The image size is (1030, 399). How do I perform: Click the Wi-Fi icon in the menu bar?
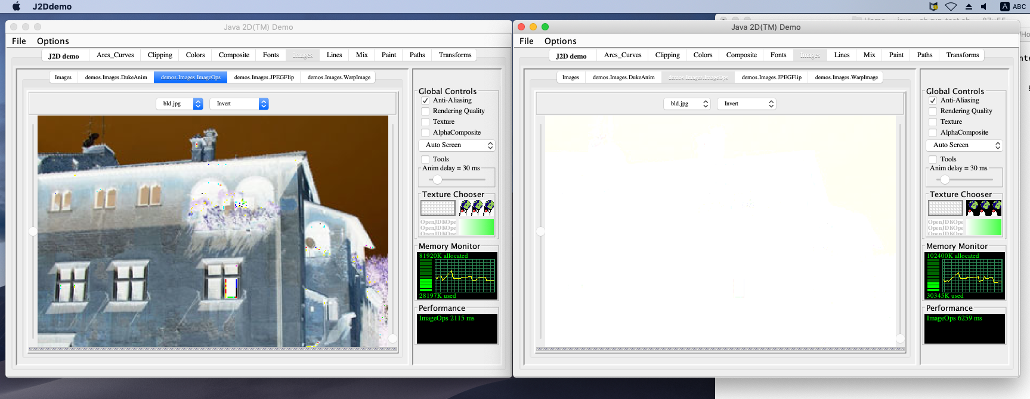(951, 7)
